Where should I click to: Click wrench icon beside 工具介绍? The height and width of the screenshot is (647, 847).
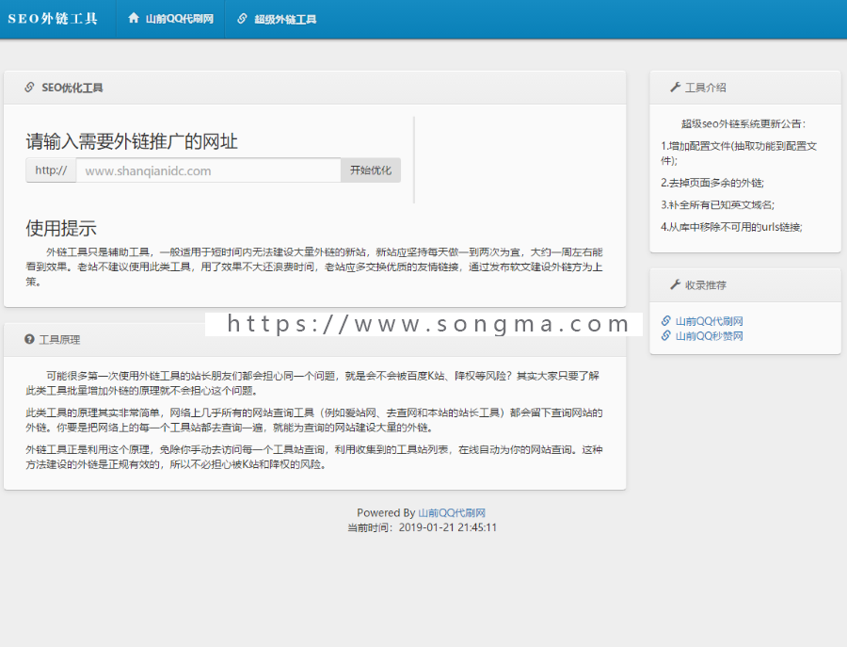tap(675, 87)
